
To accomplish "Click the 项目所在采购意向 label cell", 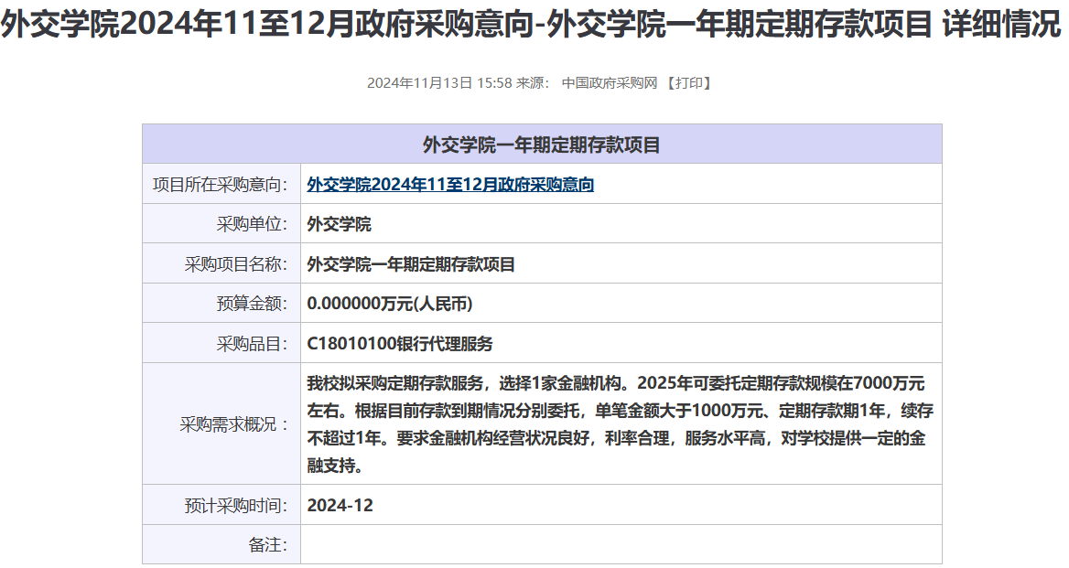I will [x=221, y=185].
